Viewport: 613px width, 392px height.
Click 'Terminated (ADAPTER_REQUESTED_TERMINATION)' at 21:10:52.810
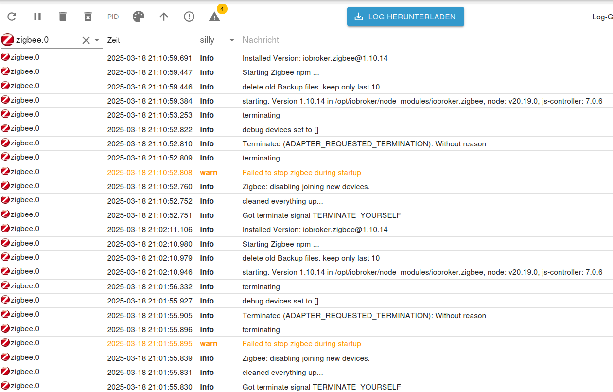364,144
